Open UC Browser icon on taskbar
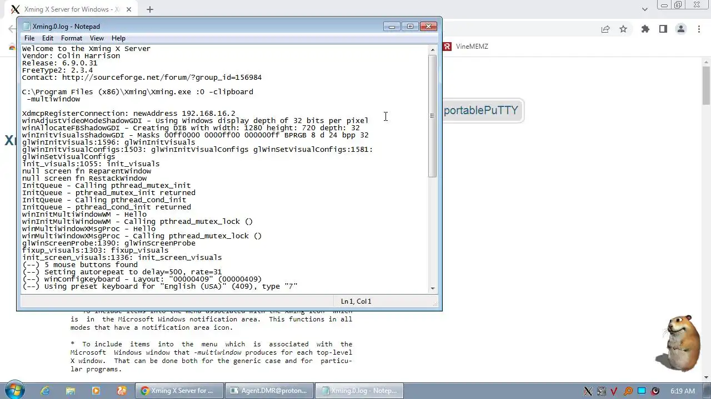 (122, 391)
